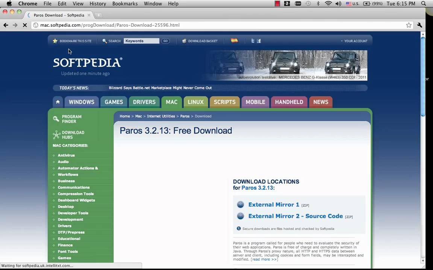This screenshot has height=270, width=433.
Task: Click the Facebook icon in the header
Action: 259,41
